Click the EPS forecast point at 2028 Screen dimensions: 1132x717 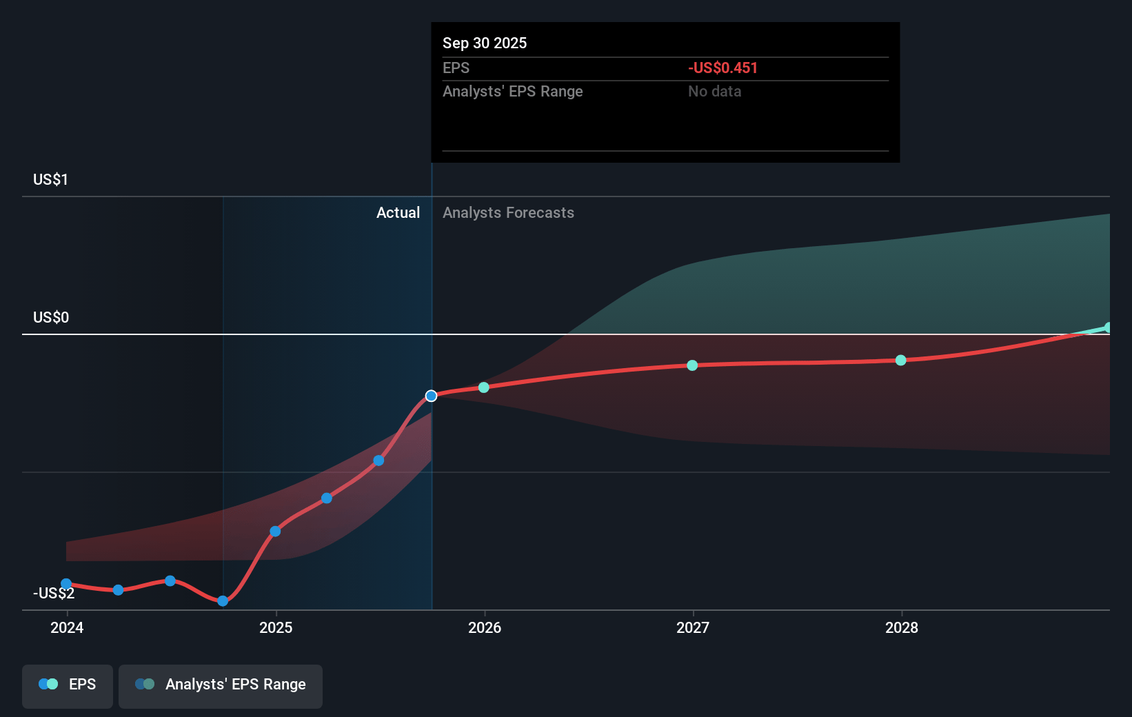(x=900, y=360)
